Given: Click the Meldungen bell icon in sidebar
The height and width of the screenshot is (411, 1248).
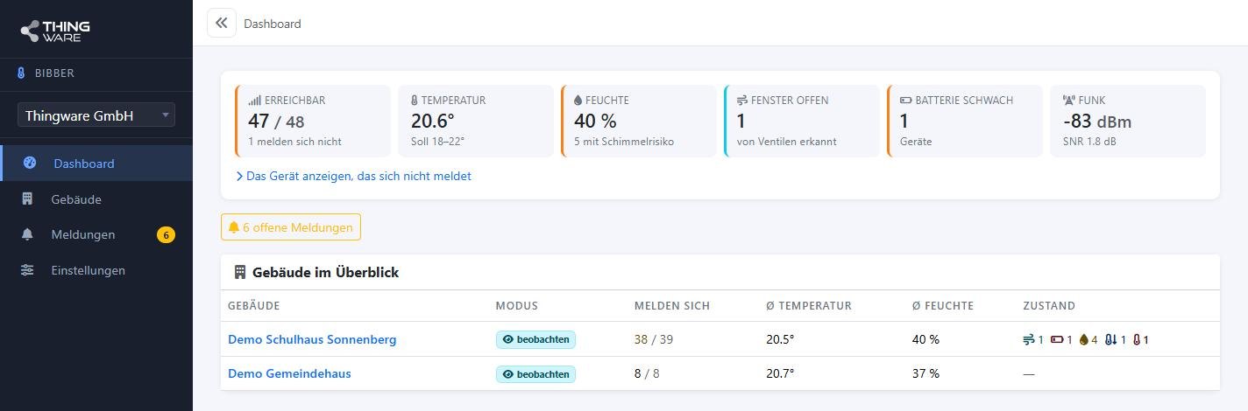Looking at the screenshot, I should (27, 234).
